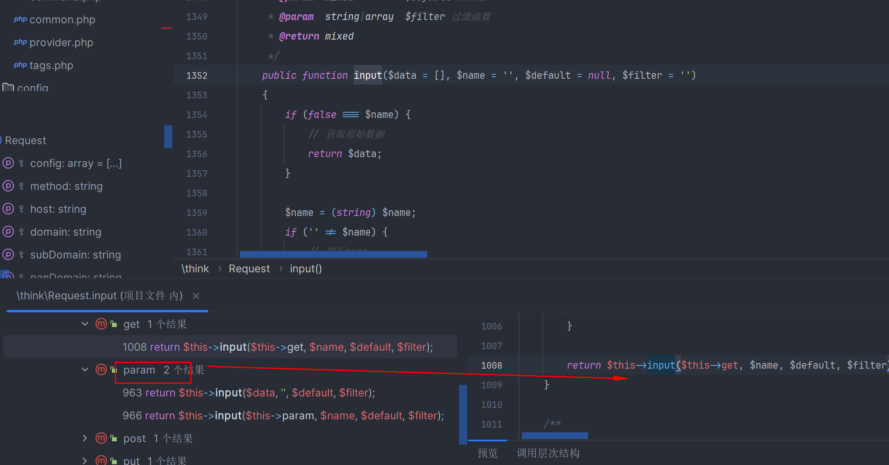Click '$filter' parameter on line 1352
This screenshot has height=465, width=889.
(x=642, y=76)
